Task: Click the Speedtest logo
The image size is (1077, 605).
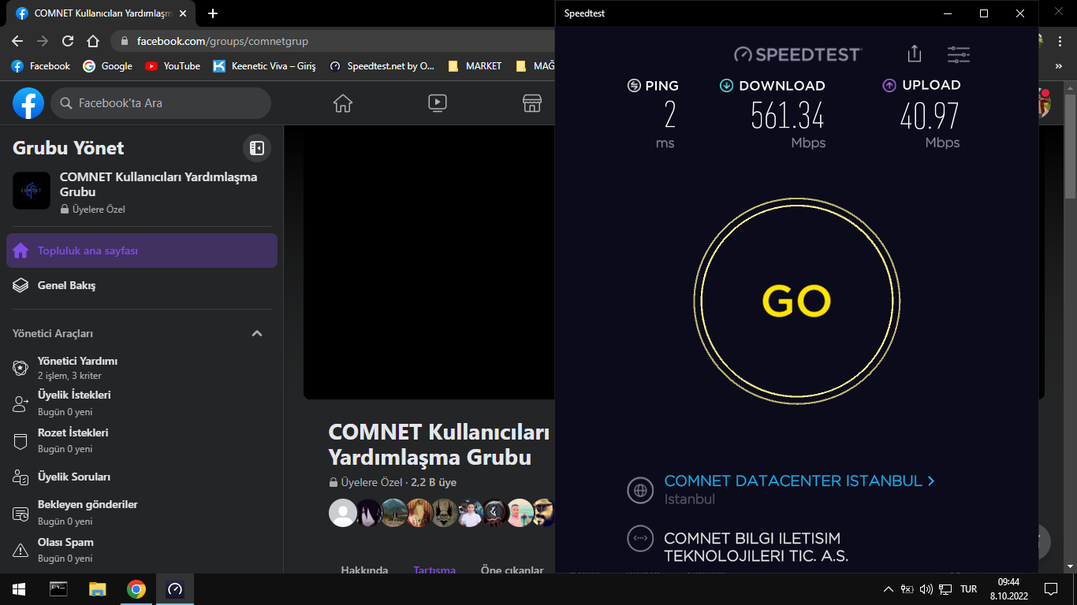Action: 798,54
